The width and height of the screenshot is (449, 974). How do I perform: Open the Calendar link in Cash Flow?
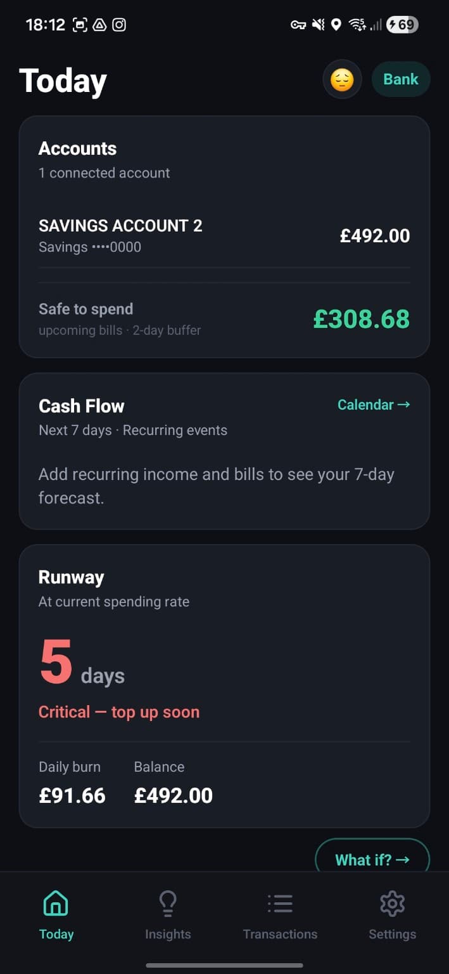pos(374,405)
